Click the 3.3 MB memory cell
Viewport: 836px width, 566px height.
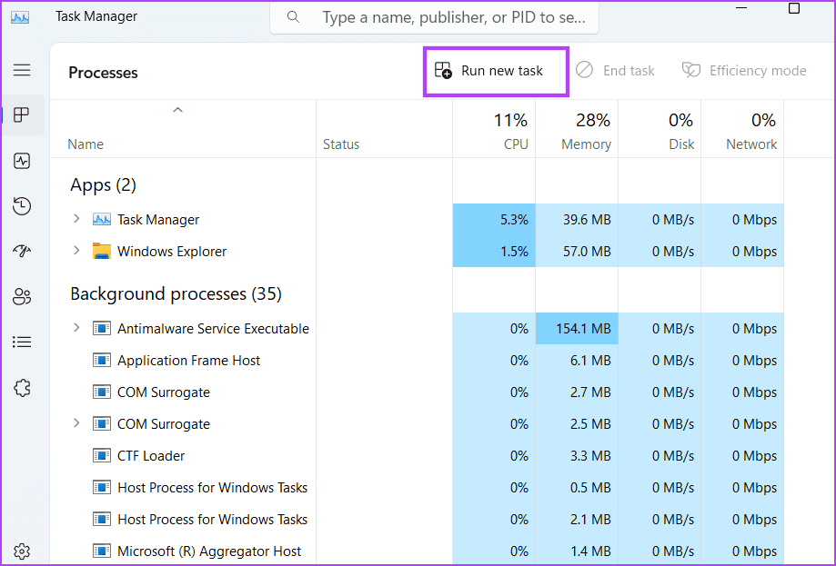tap(577, 456)
